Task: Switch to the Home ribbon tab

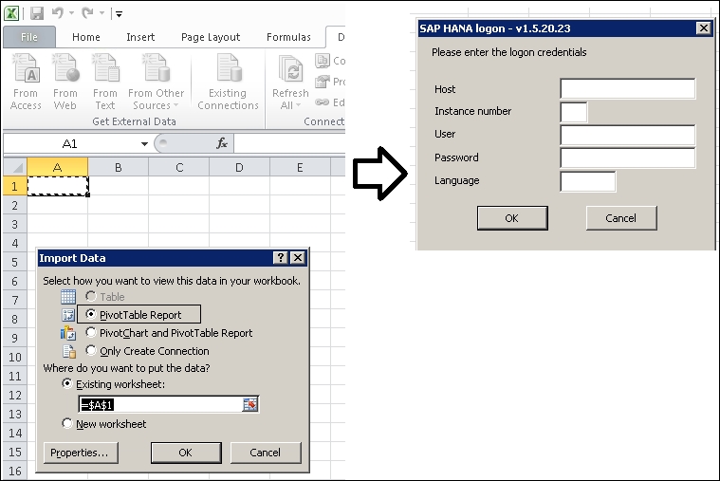Action: click(86, 37)
